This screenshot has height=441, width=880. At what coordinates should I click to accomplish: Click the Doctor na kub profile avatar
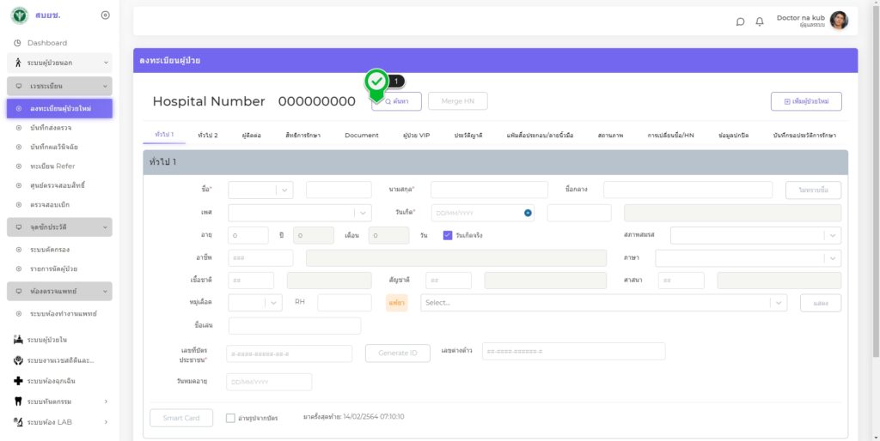click(x=839, y=21)
